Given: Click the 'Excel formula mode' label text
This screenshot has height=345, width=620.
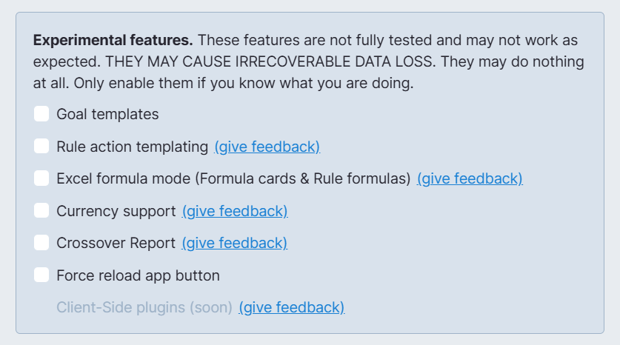Looking at the screenshot, I should 233,178.
